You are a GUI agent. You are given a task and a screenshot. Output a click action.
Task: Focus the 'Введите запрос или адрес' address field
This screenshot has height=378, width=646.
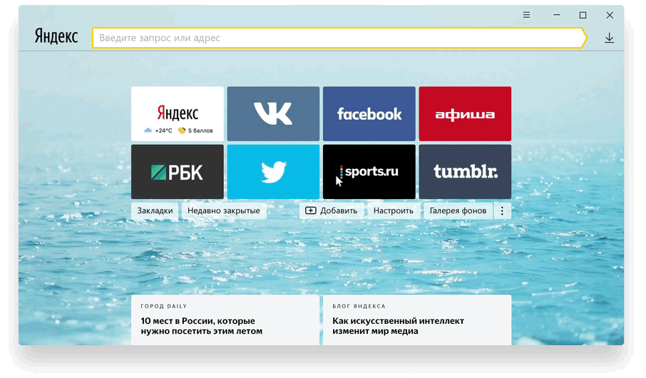[x=339, y=38]
